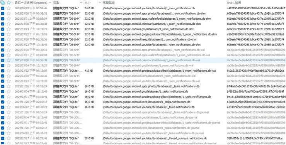Click hash starting bf6822ba380d7badffd3
Viewport: 286px width, 145px height.
(256, 91)
